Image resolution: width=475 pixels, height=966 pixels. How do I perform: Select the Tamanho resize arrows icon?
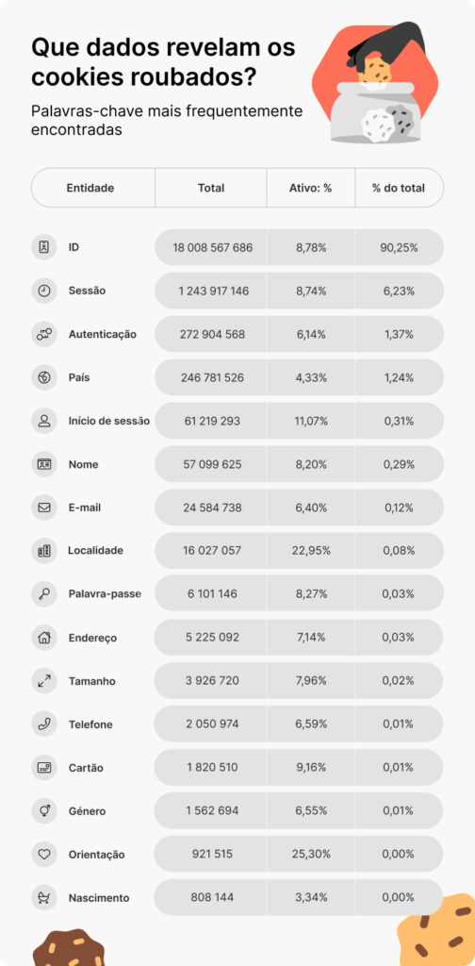click(x=43, y=681)
